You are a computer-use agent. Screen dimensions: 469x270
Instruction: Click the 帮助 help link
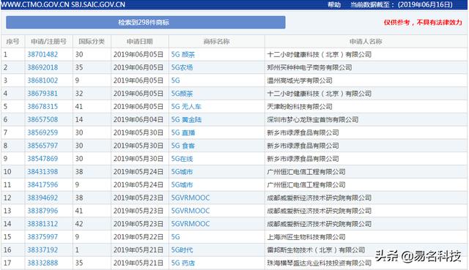[334, 5]
